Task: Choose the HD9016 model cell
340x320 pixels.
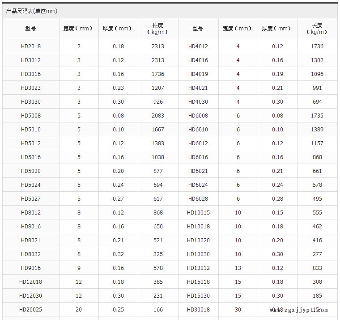Action: pos(30,268)
